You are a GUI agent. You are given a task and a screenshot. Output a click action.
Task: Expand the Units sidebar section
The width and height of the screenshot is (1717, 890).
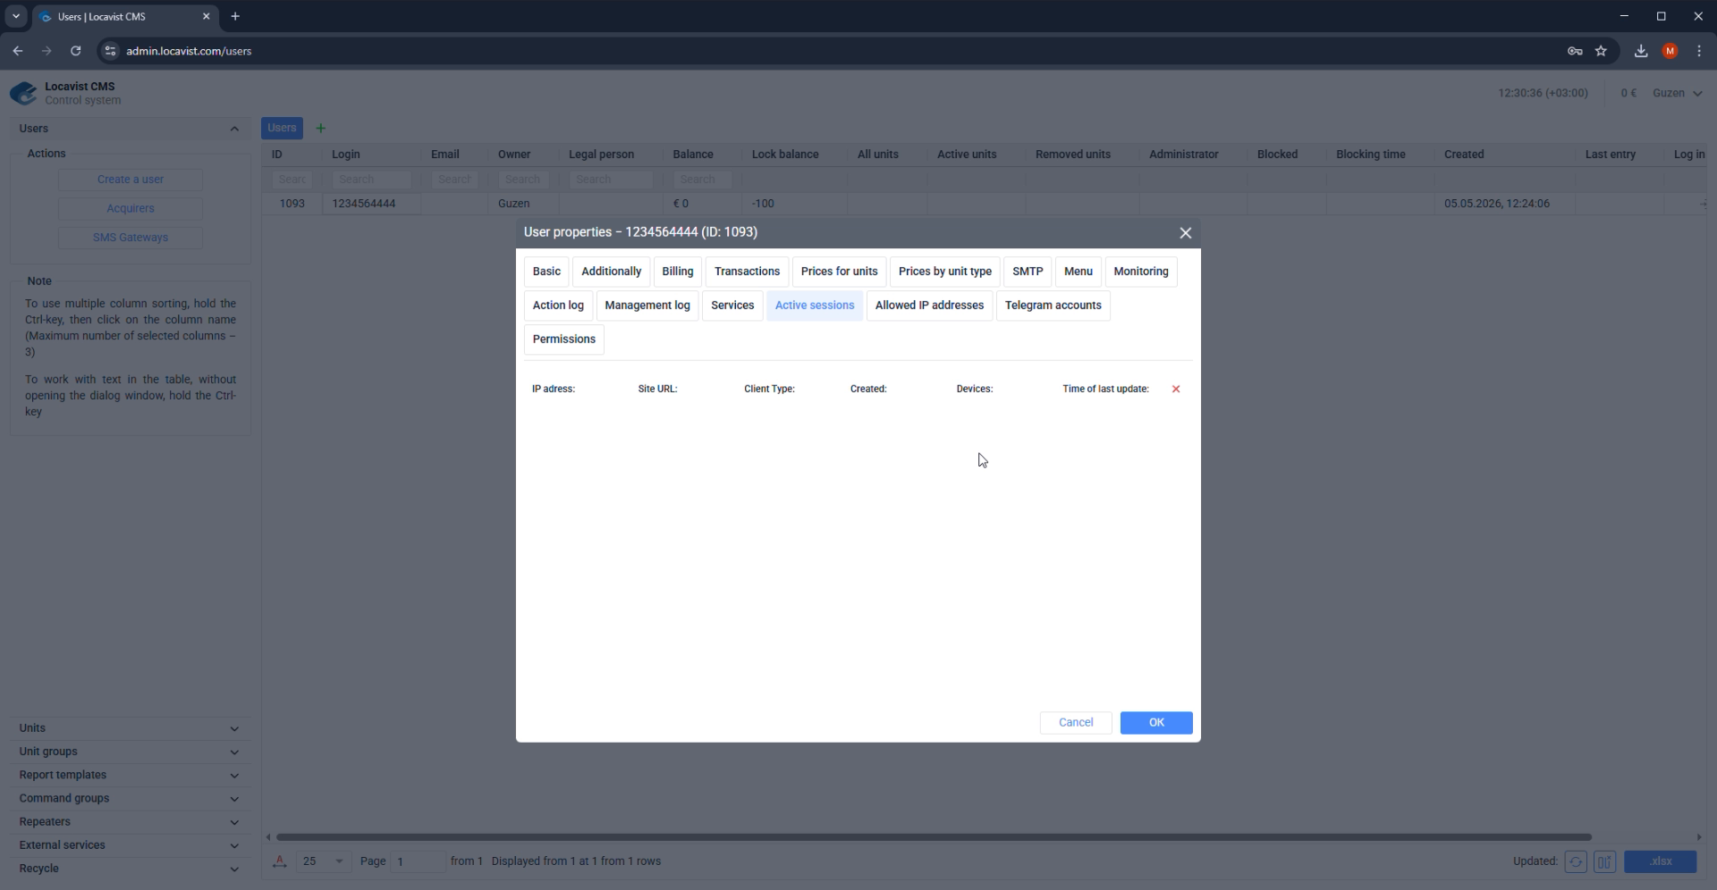coord(131,728)
